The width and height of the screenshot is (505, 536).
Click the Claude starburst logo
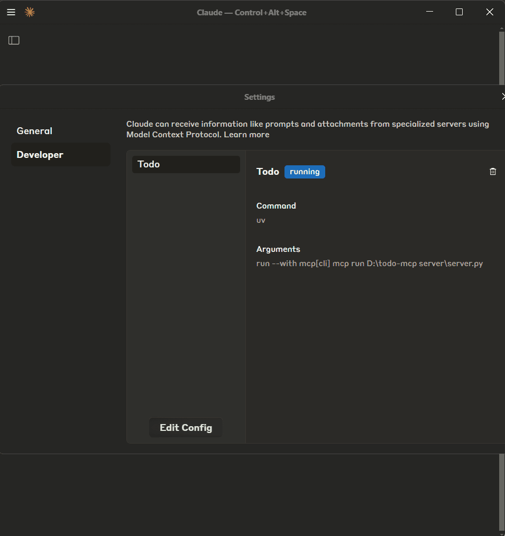point(30,12)
